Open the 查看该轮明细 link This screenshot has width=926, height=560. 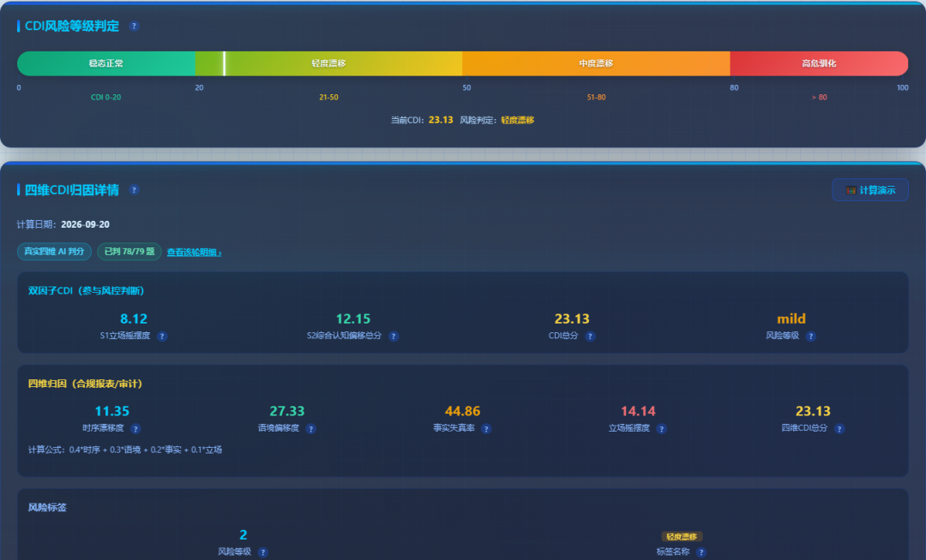[x=195, y=253]
